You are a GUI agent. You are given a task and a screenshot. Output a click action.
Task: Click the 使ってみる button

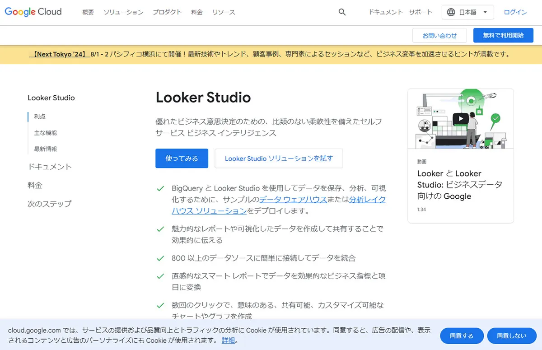tap(182, 159)
